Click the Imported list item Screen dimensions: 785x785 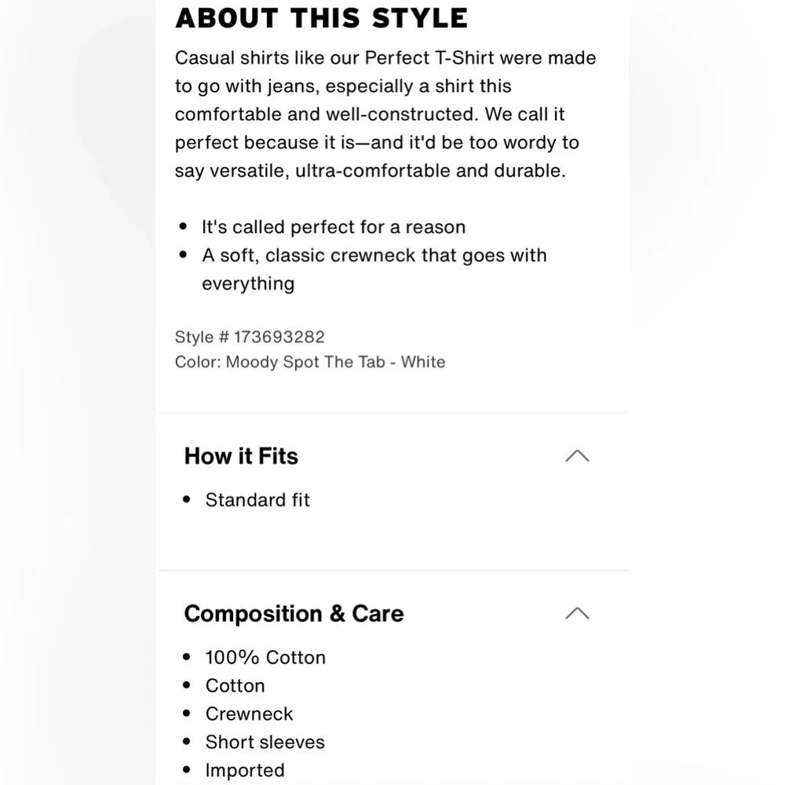tap(245, 770)
